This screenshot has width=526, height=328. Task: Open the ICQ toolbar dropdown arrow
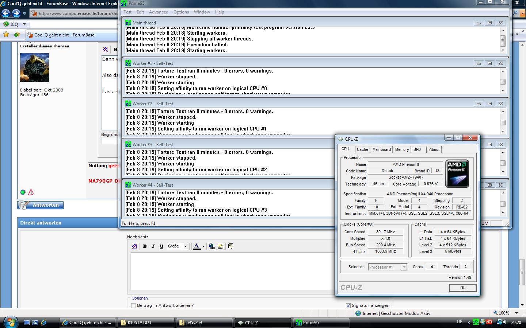24,24
